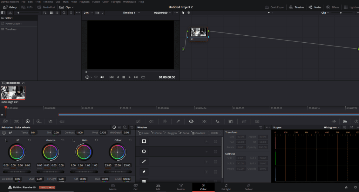Mute the viewer audio
Image resolution: width=359 pixels, height=192 pixels.
point(102,77)
